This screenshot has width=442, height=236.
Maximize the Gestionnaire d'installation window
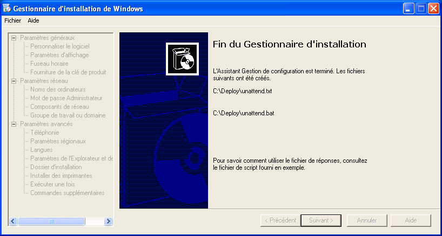coord(420,9)
